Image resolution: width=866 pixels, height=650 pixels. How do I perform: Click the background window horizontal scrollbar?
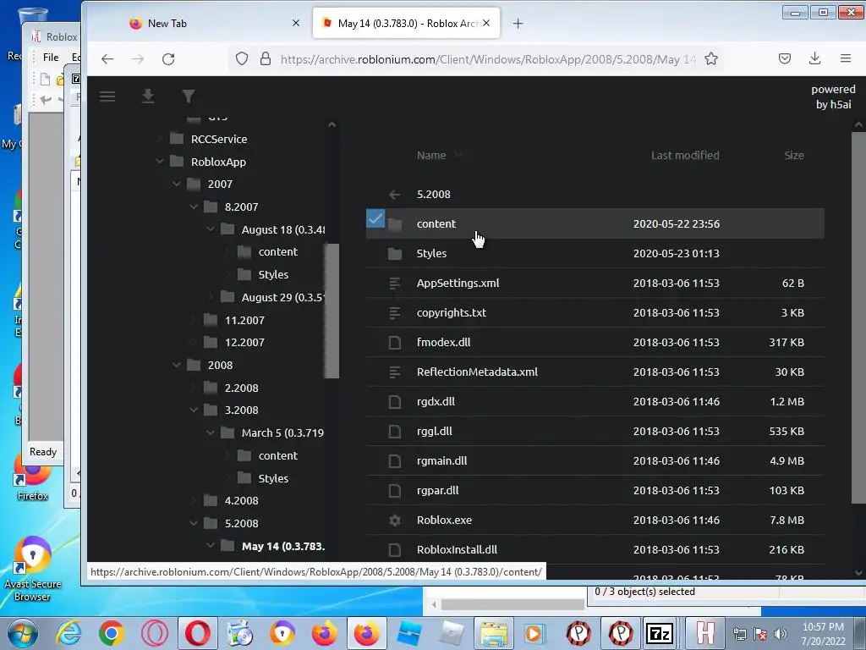coord(512,604)
